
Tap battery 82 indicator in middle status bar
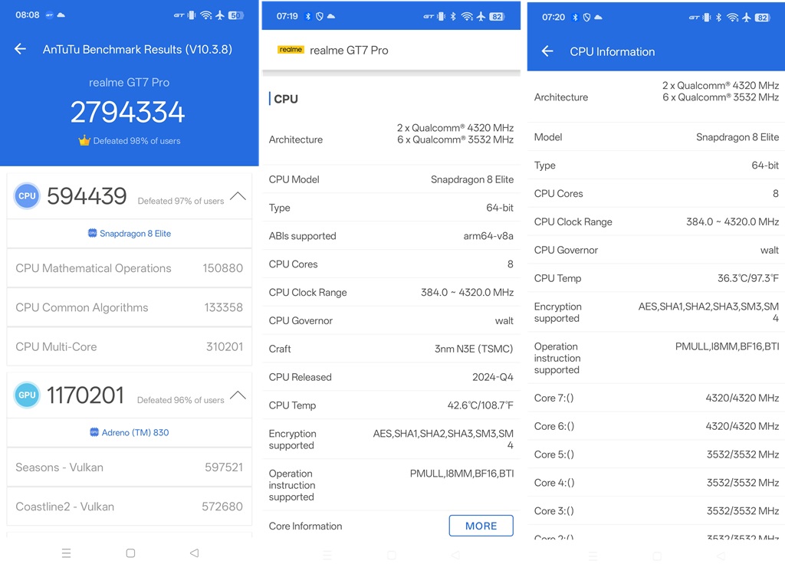pos(497,17)
